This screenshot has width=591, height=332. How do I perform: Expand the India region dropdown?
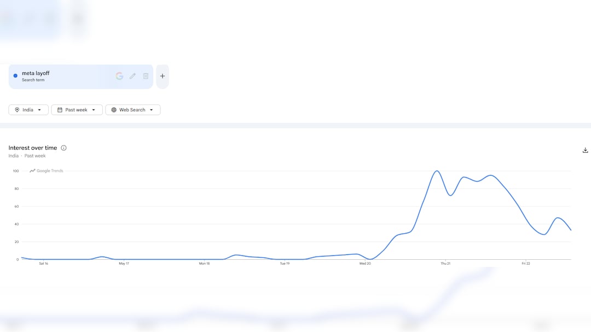pos(28,109)
